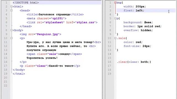The width and height of the screenshot is (177, 99).
Task: Click the closing </html> tag
Action: [19, 74]
